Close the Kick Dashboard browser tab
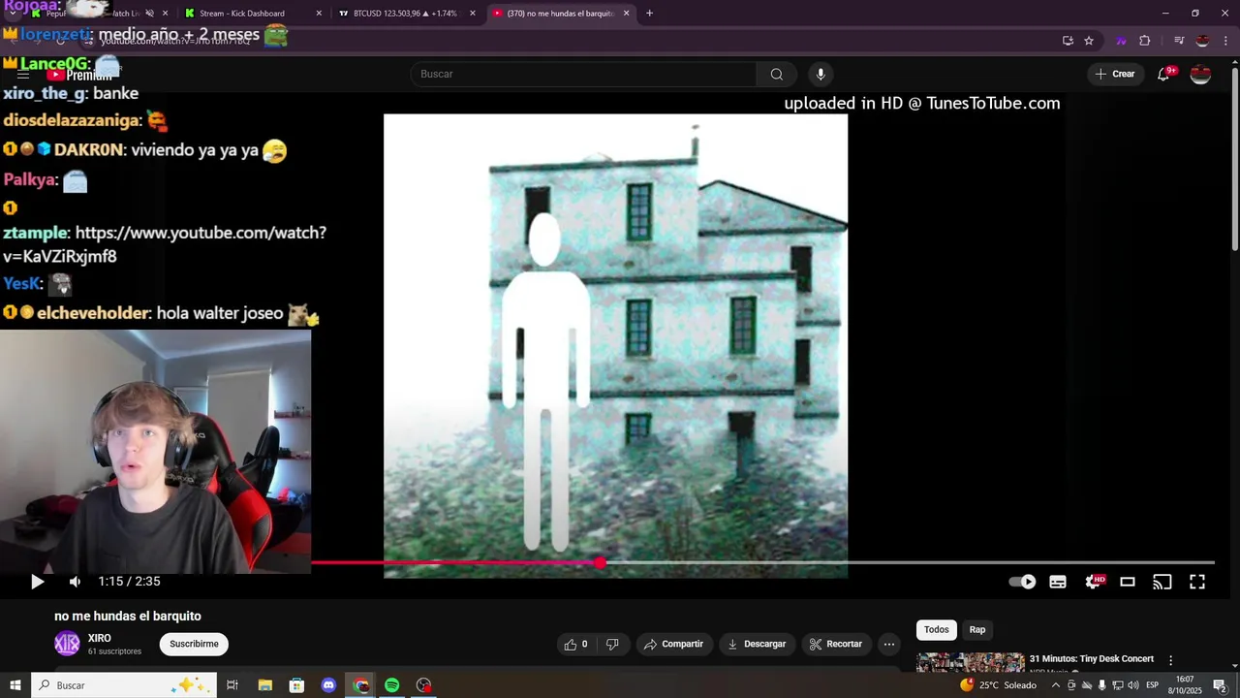This screenshot has width=1240, height=698. point(319,14)
